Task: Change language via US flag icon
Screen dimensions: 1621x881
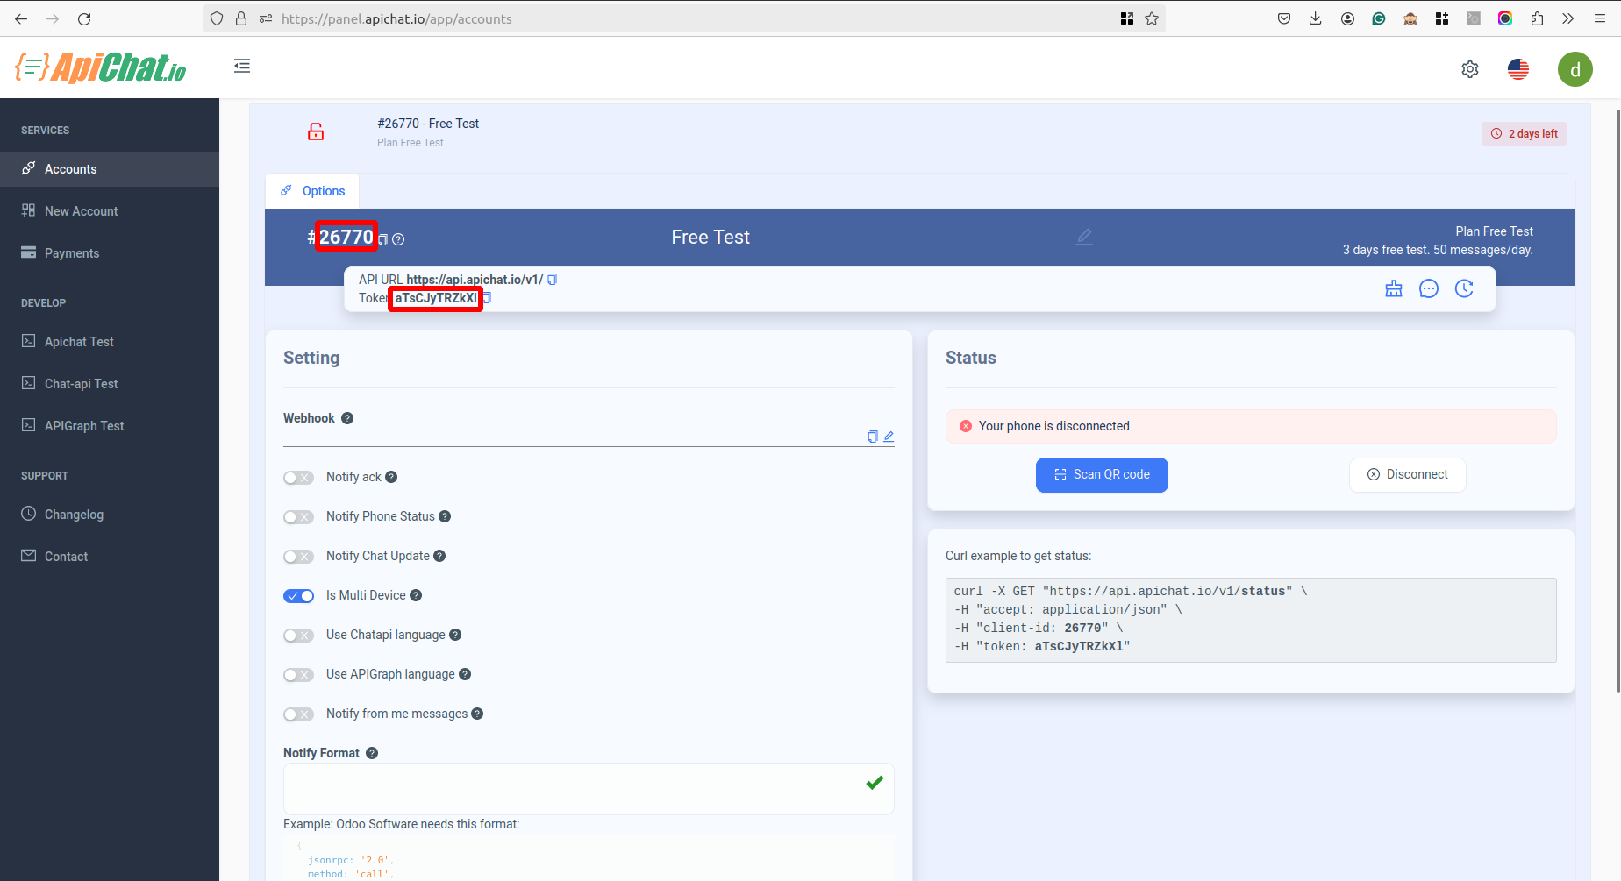Action: 1518,69
